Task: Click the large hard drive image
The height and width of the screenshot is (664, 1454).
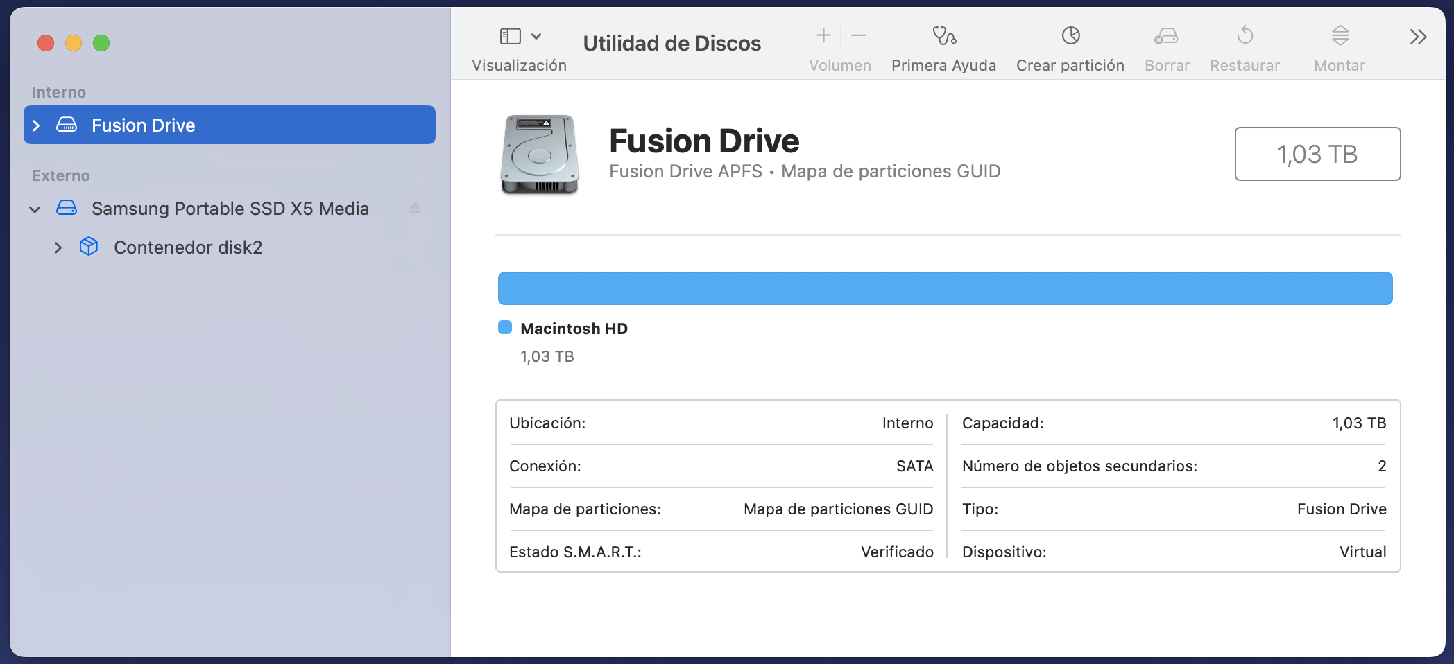Action: coord(540,155)
